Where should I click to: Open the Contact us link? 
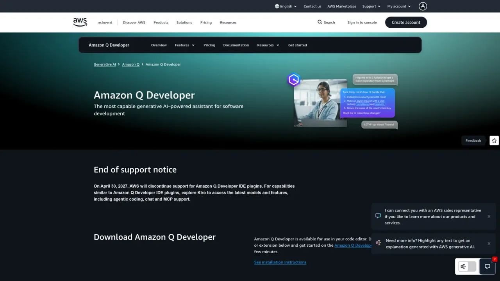312,6
